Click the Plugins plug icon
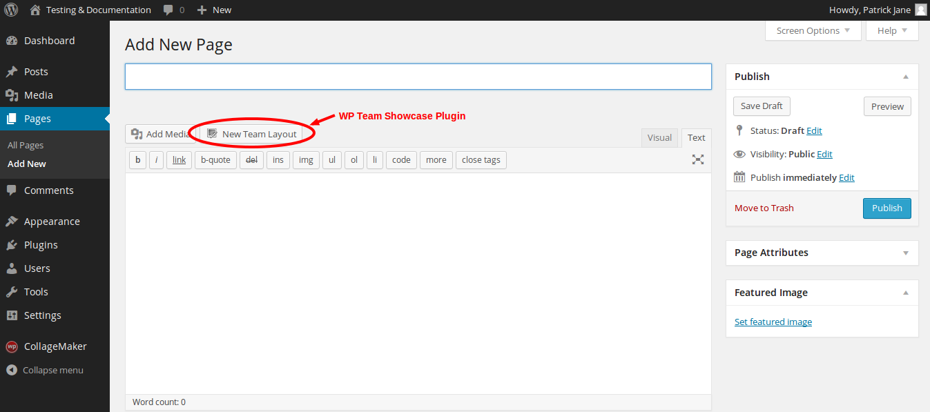Image resolution: width=930 pixels, height=412 pixels. tap(12, 245)
